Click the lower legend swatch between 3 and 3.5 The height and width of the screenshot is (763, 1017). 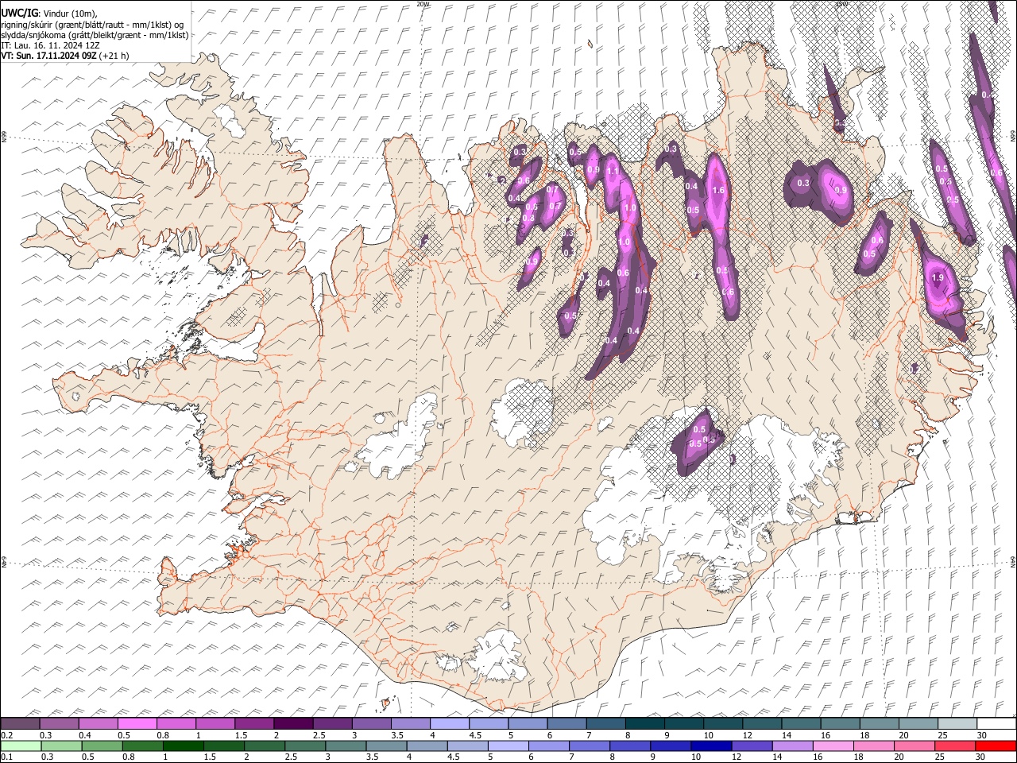(346, 746)
